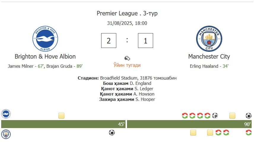254x147 pixels.
Task: Click the Manchester City large crest
Action: tap(209, 39)
